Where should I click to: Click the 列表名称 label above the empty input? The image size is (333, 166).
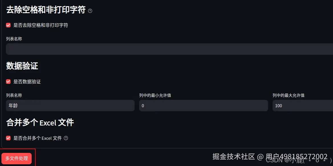pos(14,39)
